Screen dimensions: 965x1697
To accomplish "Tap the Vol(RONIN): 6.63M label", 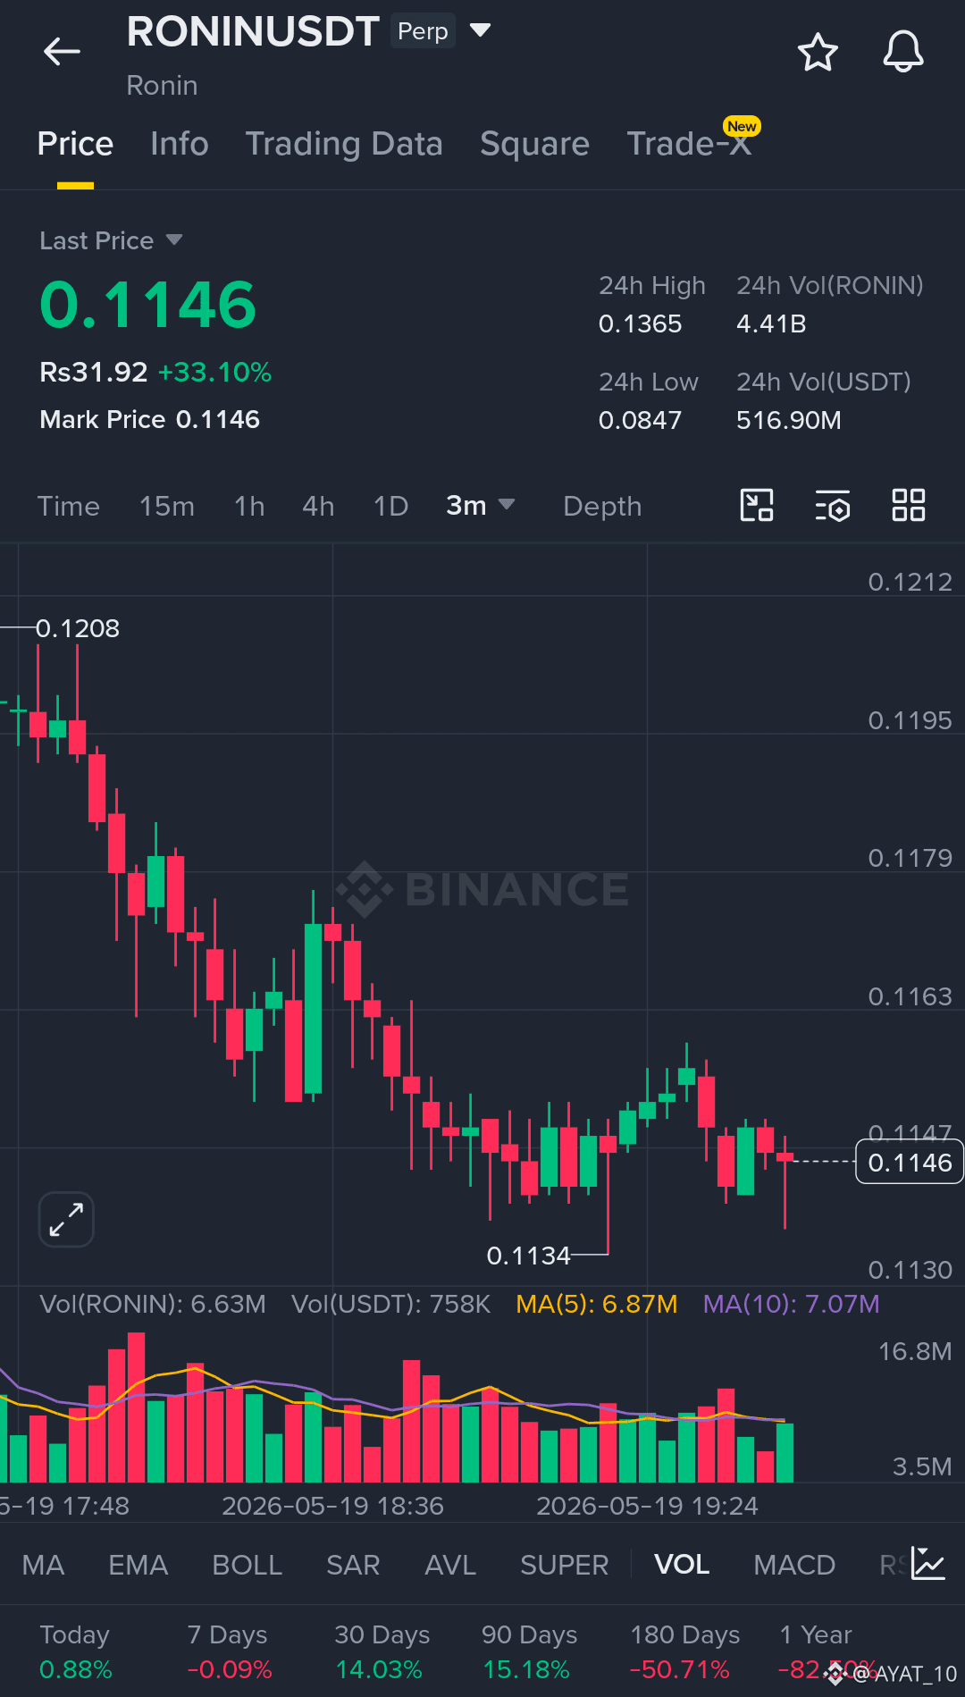I will click(x=153, y=1304).
